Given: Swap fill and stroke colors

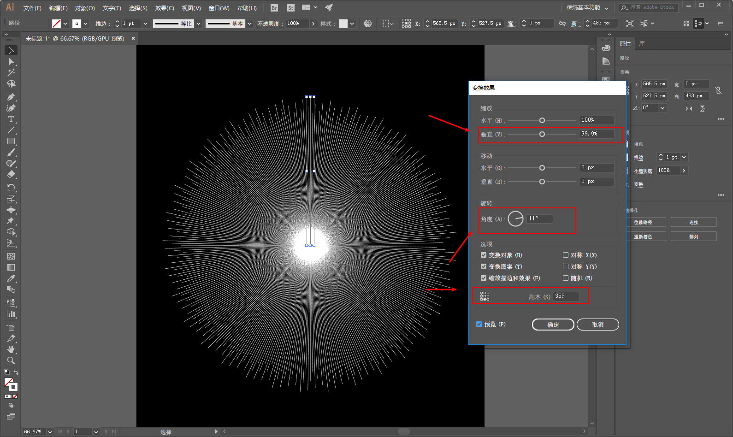Looking at the screenshot, I should [16, 372].
